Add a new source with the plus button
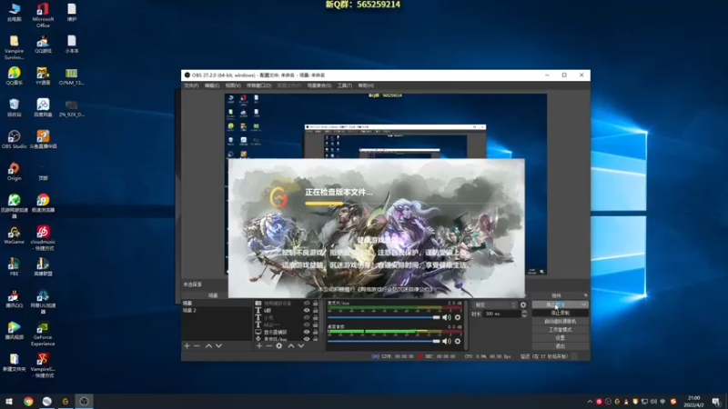Image resolution: width=728 pixels, height=409 pixels. tap(259, 346)
